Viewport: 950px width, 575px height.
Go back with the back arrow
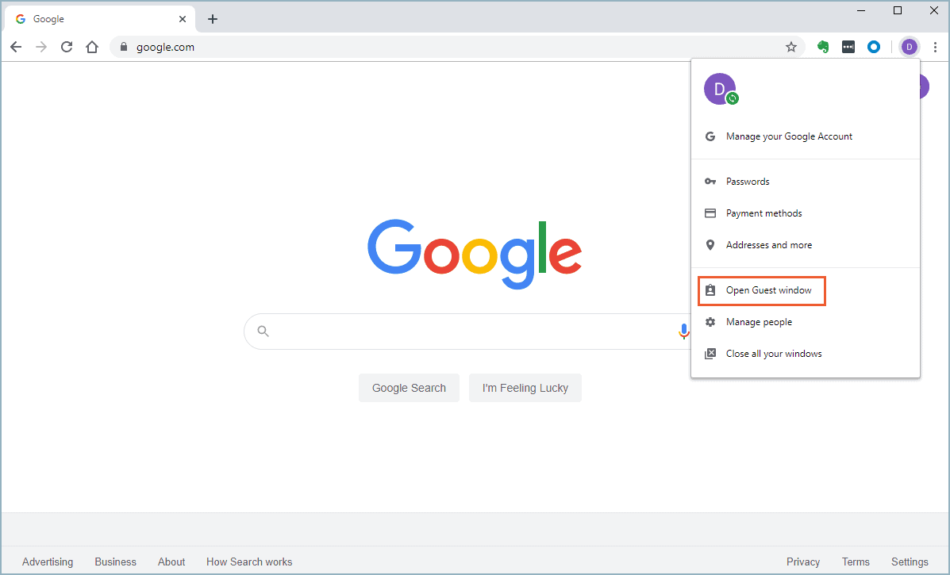click(16, 48)
